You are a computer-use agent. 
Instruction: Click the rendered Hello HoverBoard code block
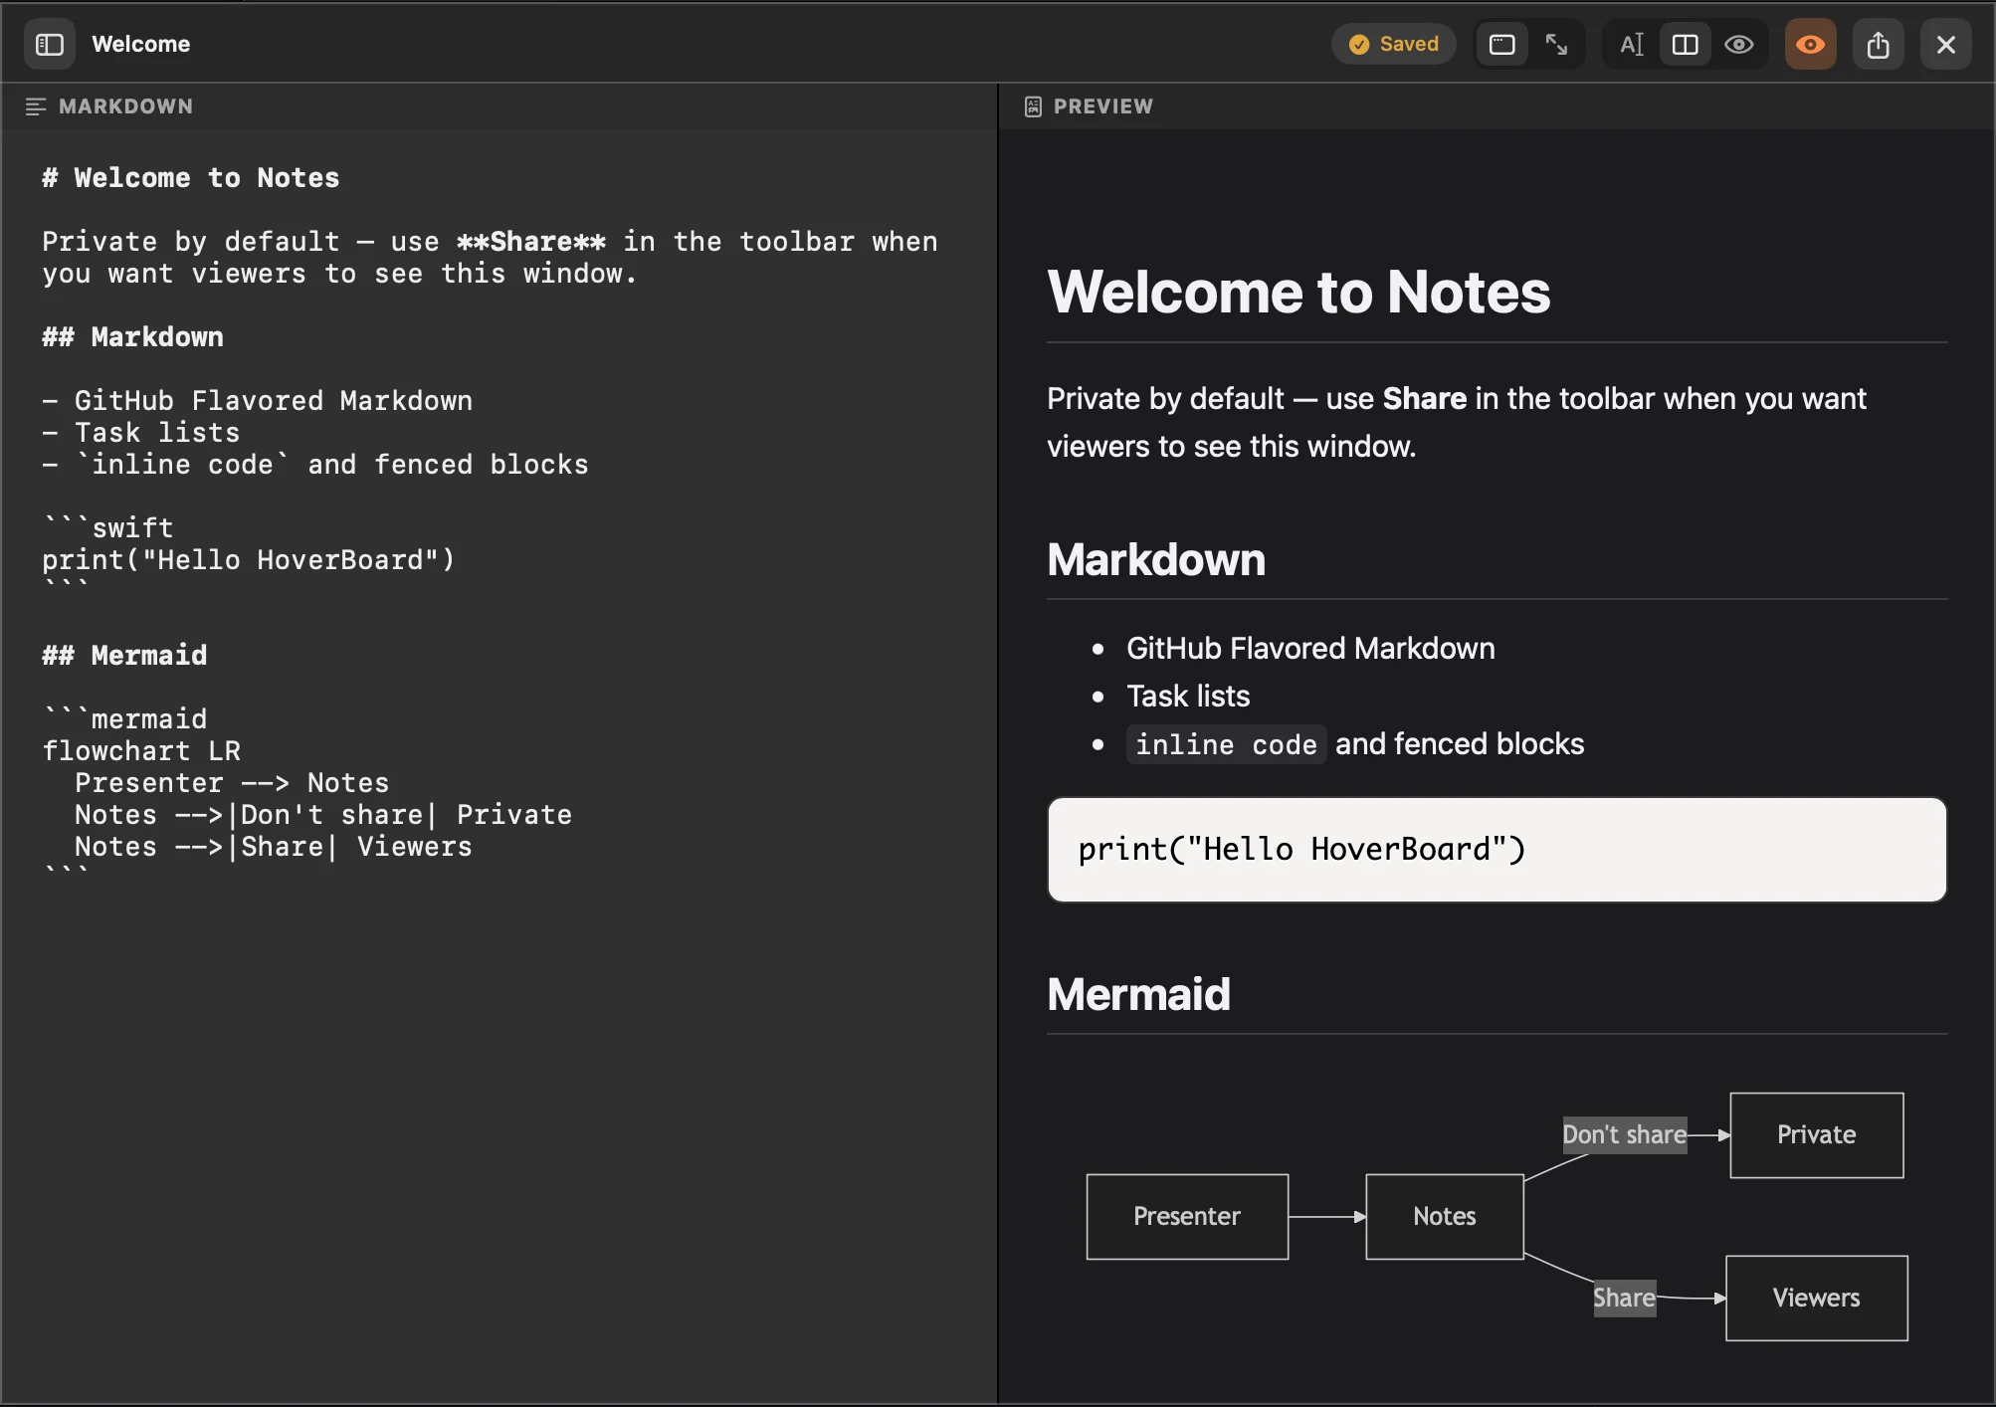coord(1497,850)
